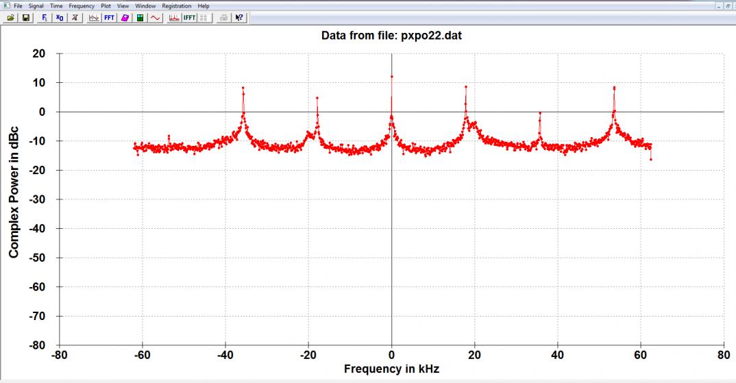This screenshot has width=736, height=383.
Task: Open the View menu
Action: click(123, 6)
